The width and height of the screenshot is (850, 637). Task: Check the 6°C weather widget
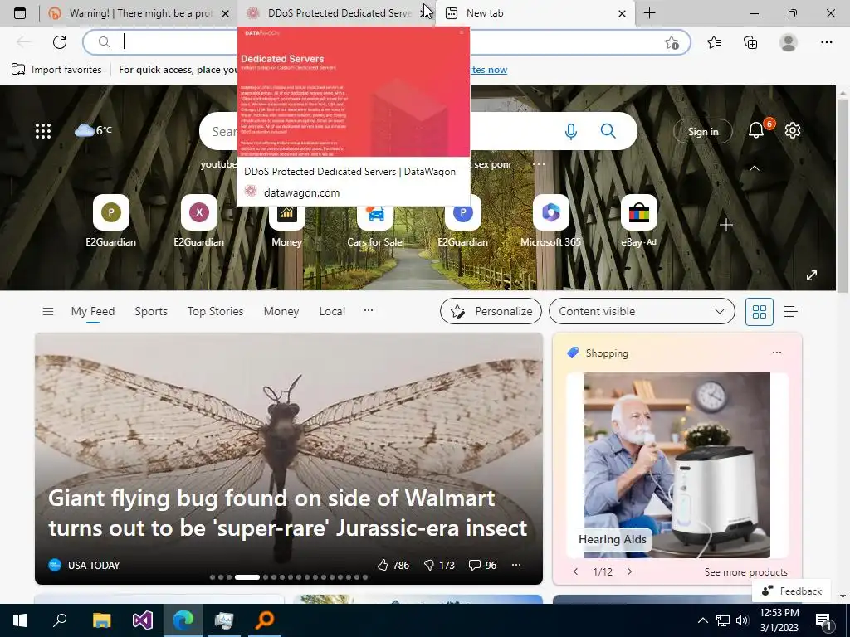tap(93, 130)
